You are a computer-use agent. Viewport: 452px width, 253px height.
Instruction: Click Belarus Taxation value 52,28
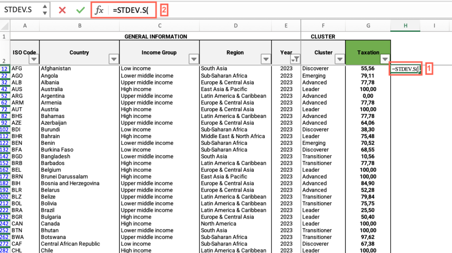coord(368,190)
